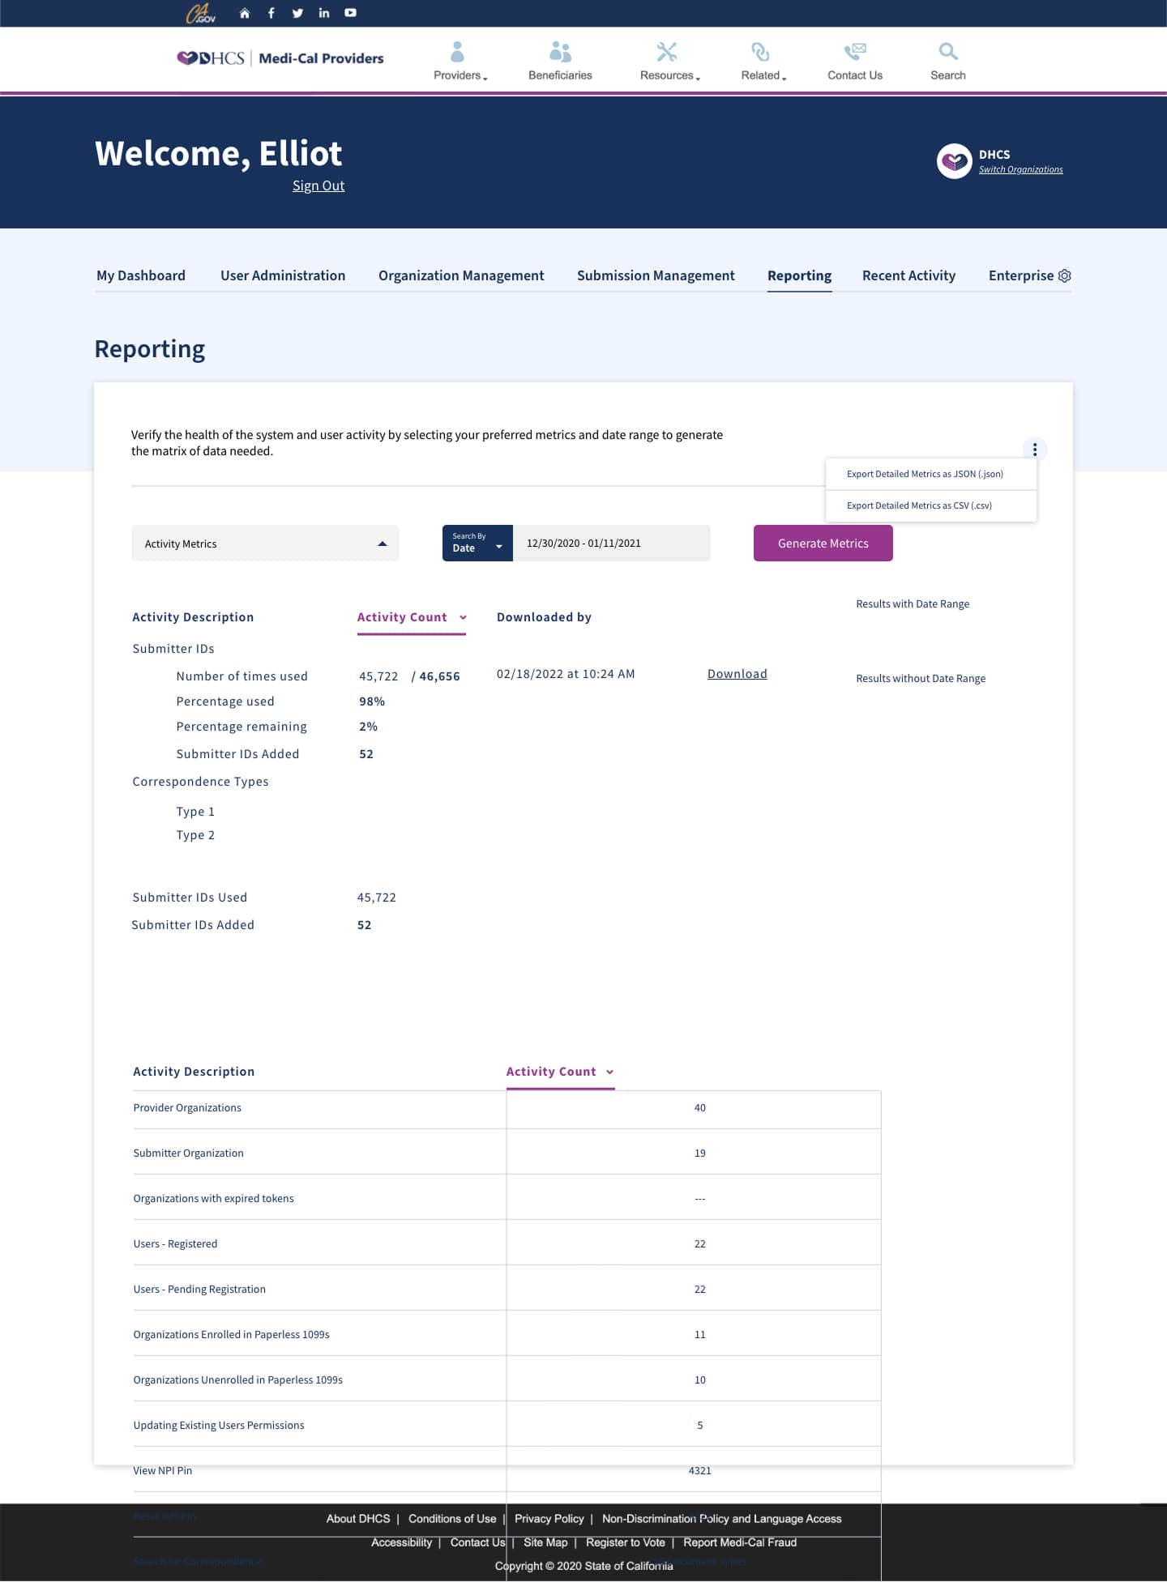
Task: Expand the Providers nav menu
Action: (x=460, y=75)
